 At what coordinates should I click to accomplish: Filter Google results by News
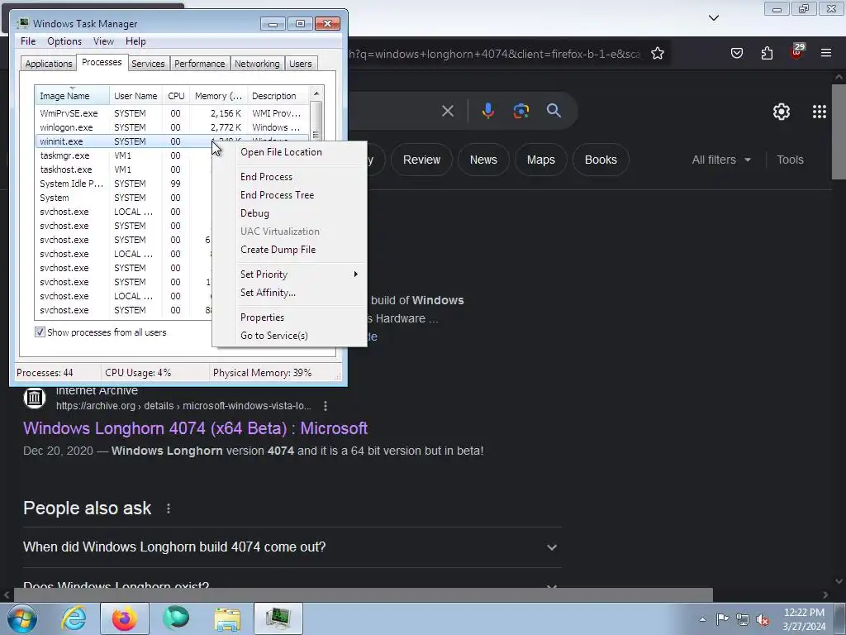tap(483, 160)
